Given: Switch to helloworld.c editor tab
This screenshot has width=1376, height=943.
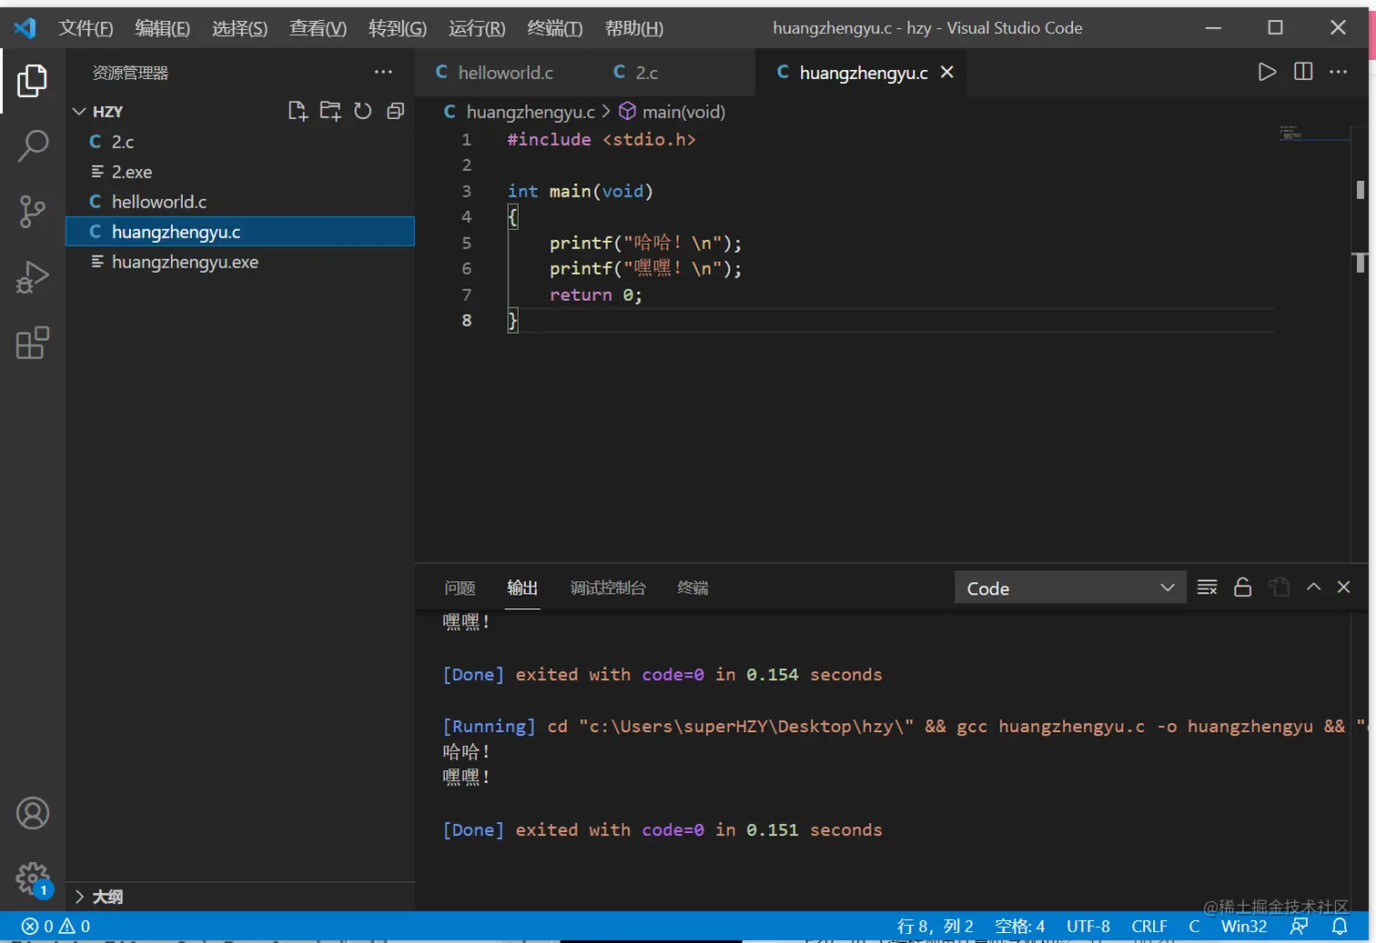Looking at the screenshot, I should click(501, 72).
